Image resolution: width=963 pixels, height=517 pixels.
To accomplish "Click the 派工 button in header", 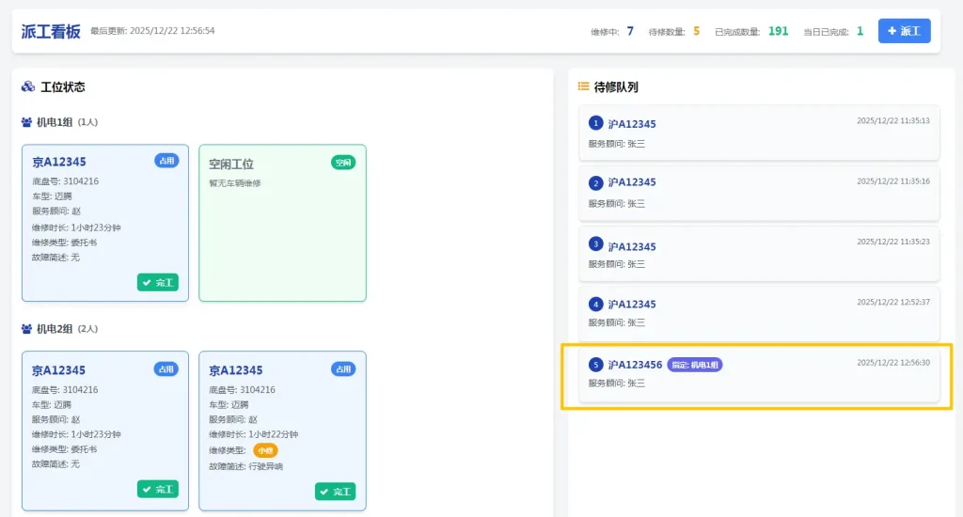I will pyautogui.click(x=904, y=31).
